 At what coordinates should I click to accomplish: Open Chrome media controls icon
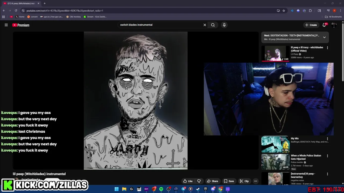(328, 11)
